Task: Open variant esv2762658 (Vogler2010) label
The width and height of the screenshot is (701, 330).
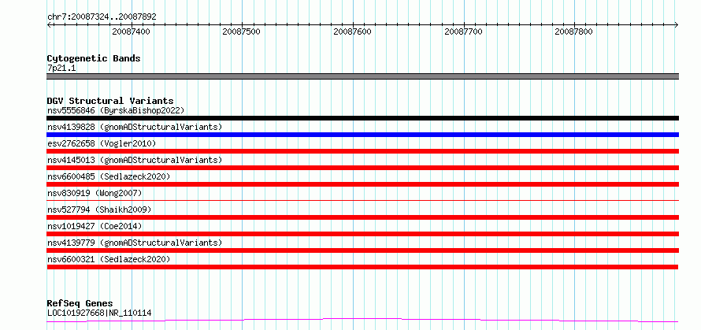Action: click(102, 143)
